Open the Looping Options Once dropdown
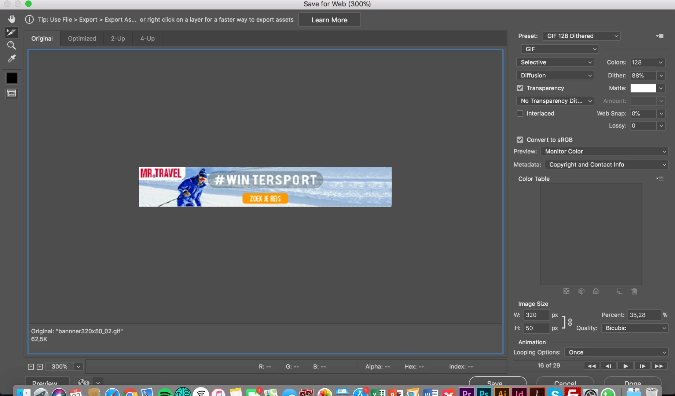 pyautogui.click(x=616, y=352)
